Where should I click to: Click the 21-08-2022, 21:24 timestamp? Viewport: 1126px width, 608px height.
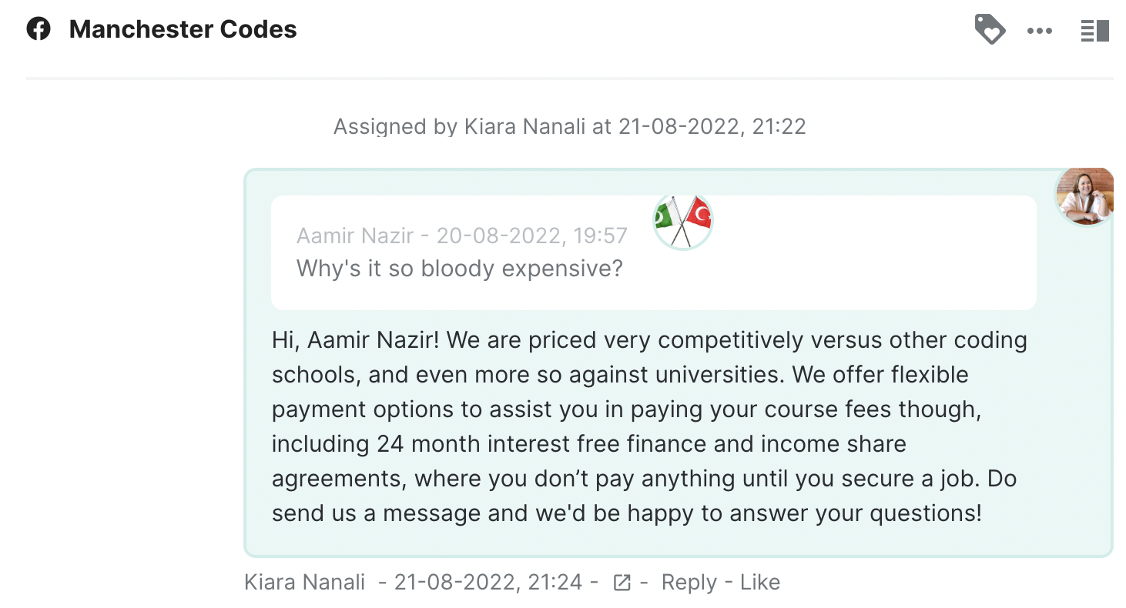[488, 583]
